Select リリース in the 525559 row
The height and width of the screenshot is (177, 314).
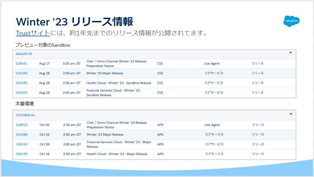tap(257, 93)
